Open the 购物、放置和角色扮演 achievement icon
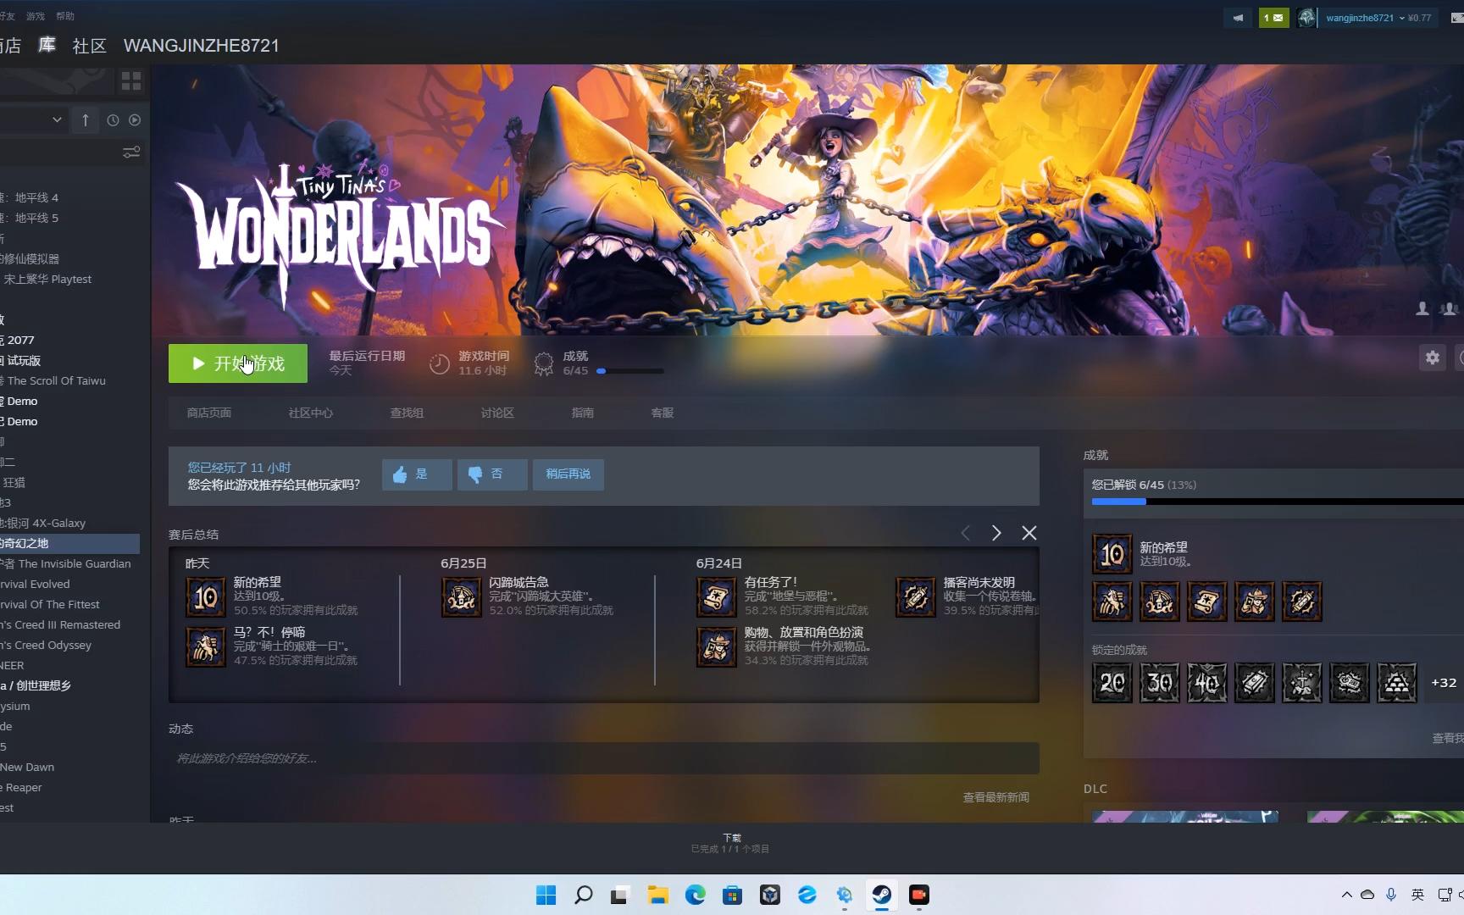Image resolution: width=1464 pixels, height=915 pixels. tap(717, 647)
